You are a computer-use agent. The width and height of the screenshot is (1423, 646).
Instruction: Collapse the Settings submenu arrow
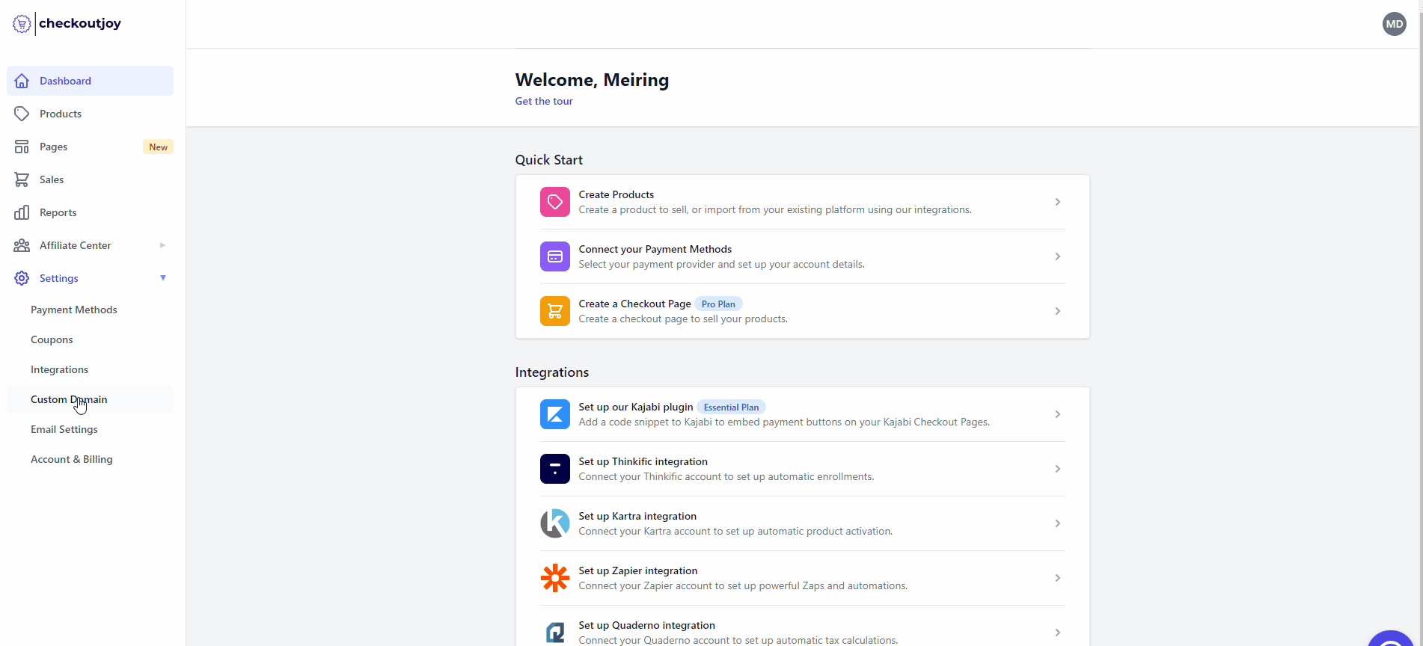point(162,278)
